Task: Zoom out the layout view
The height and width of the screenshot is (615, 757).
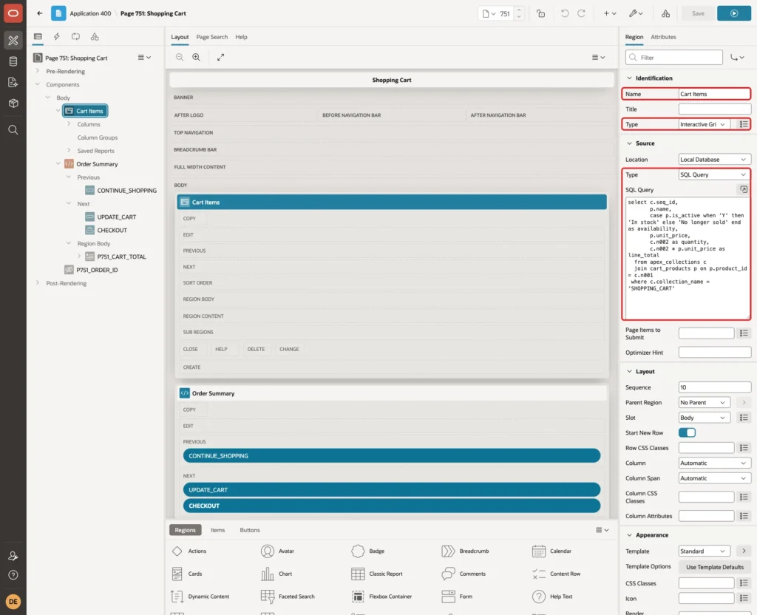Action: 180,57
